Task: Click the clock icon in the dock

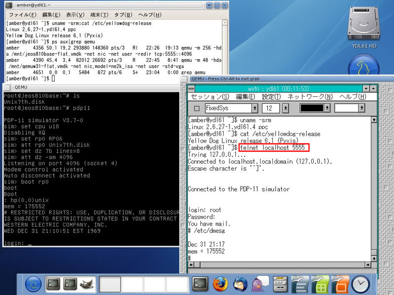Action: pyautogui.click(x=361, y=285)
